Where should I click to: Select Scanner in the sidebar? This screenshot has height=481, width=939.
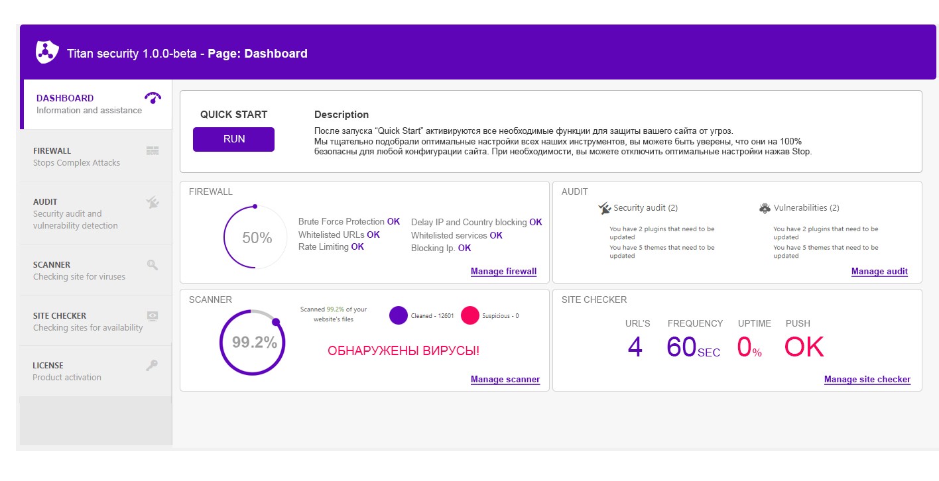pyautogui.click(x=95, y=270)
